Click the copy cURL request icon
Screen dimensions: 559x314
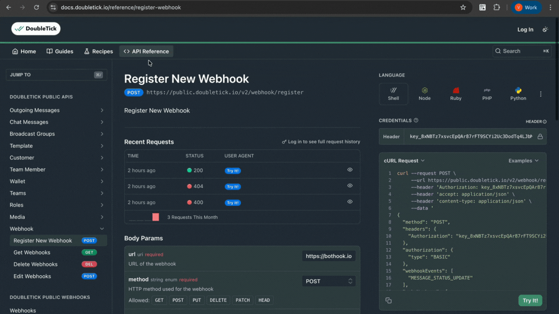(389, 300)
